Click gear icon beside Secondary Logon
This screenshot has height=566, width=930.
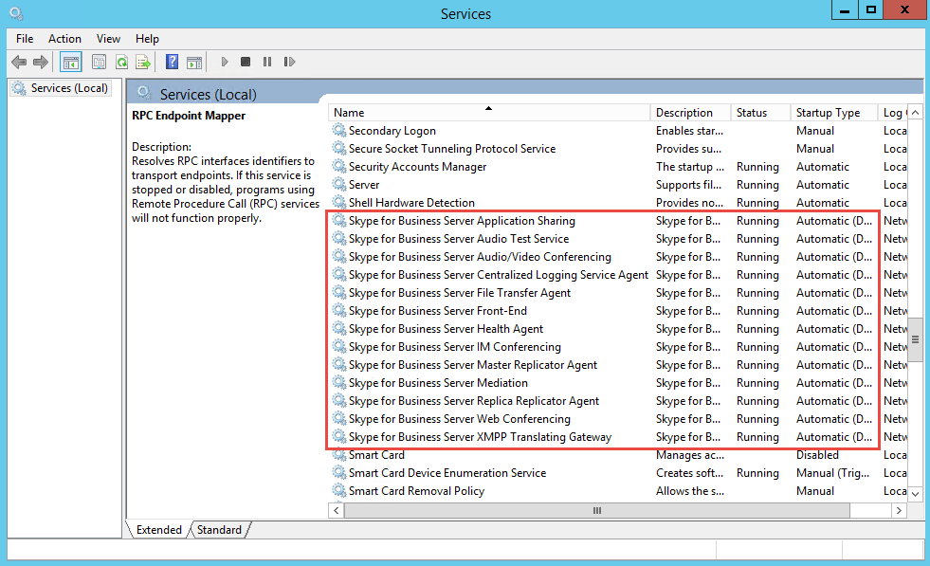tap(339, 130)
